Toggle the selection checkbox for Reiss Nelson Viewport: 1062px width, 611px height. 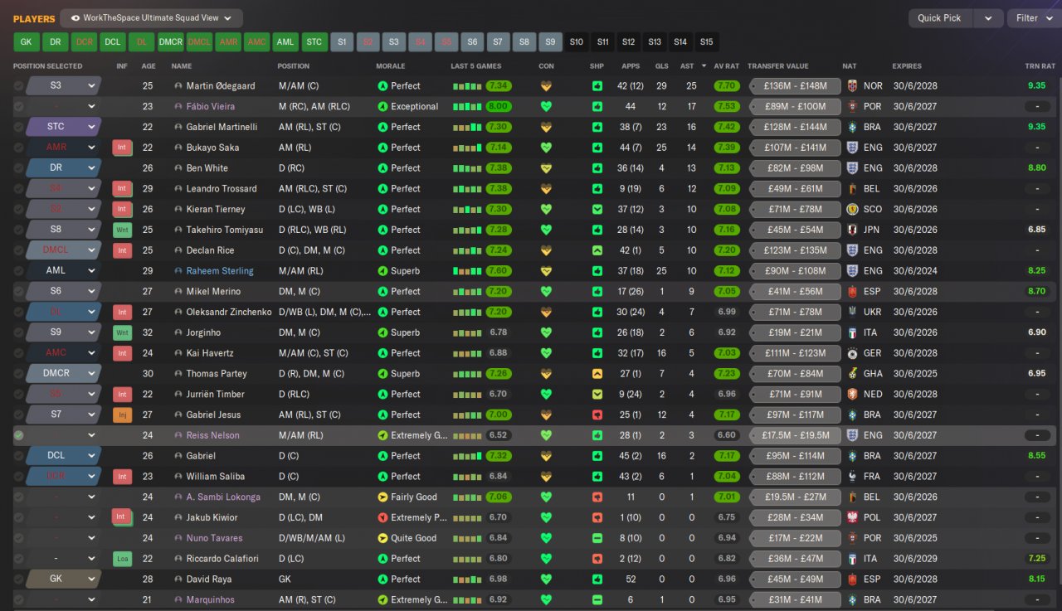(x=19, y=435)
